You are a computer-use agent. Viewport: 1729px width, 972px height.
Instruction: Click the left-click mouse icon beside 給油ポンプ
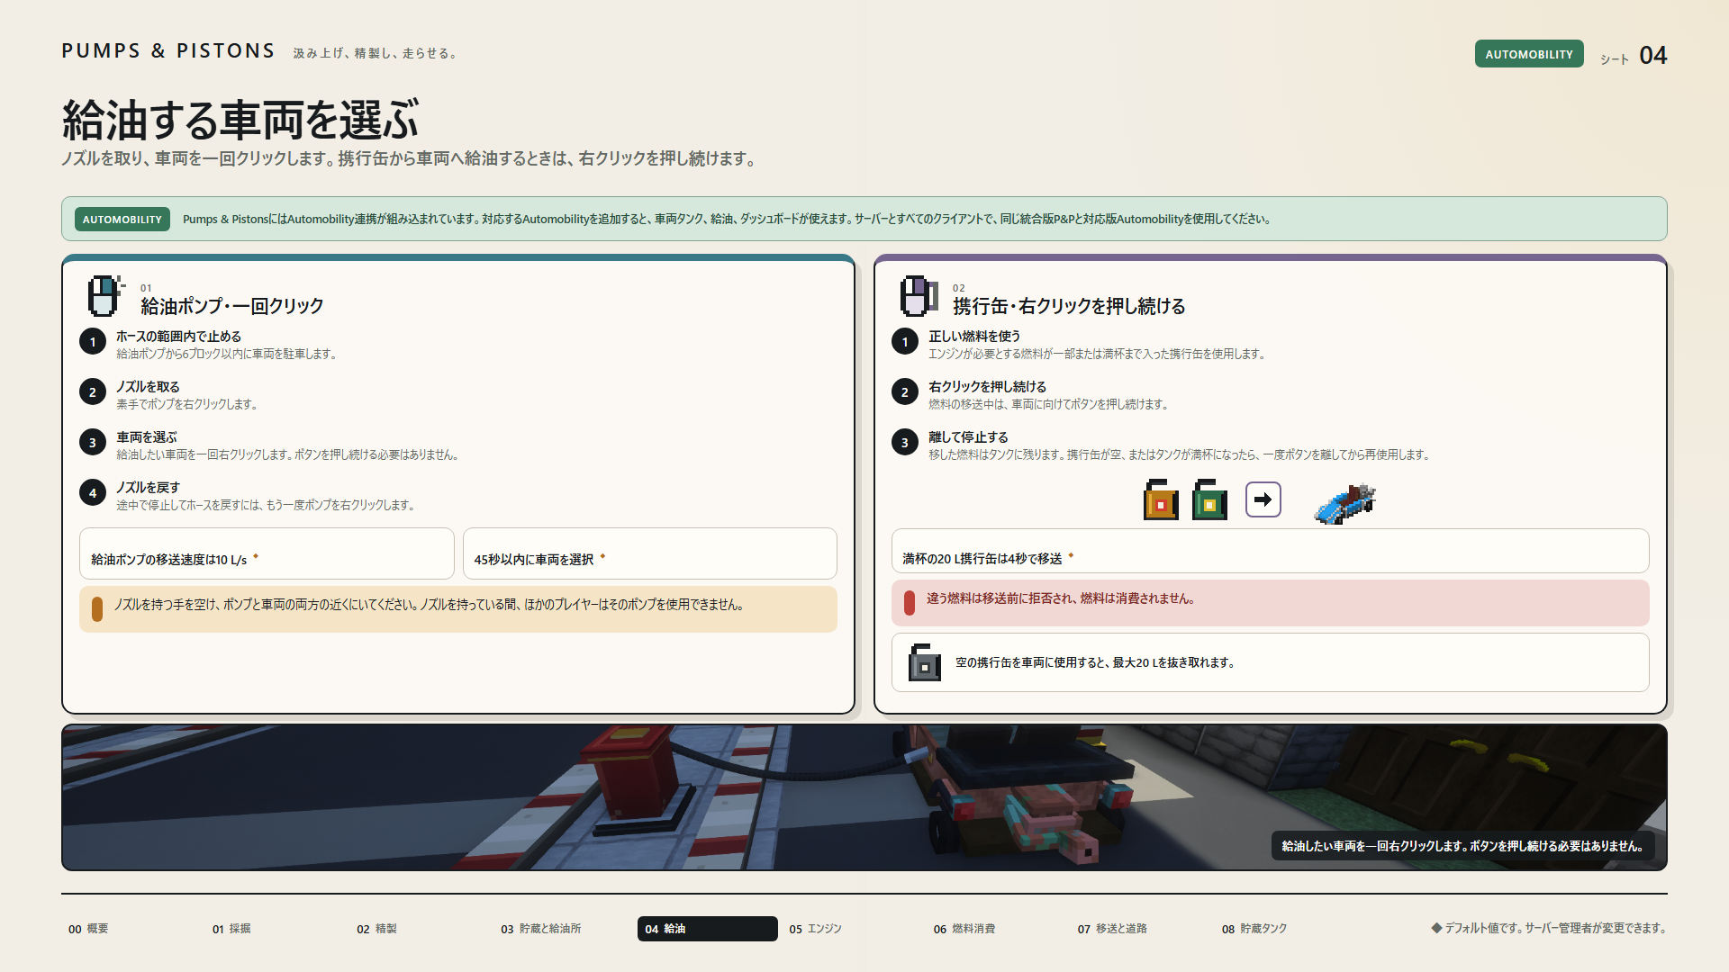click(x=105, y=296)
